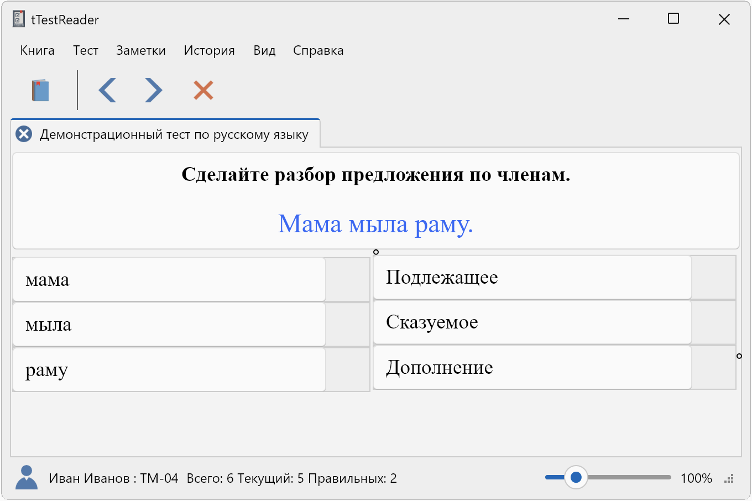Screen dimensions: 752x501
Task: Select the «Подлежащее» answer option
Action: click(532, 277)
